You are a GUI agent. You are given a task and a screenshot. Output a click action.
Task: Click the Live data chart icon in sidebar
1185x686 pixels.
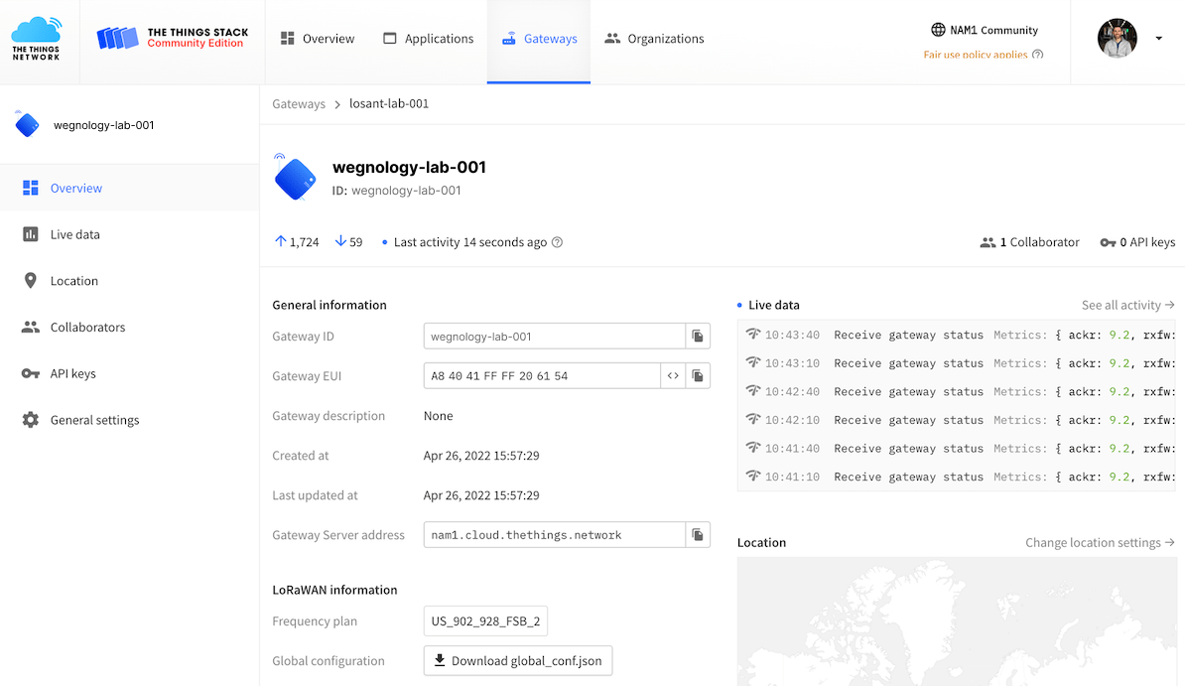[x=30, y=234]
